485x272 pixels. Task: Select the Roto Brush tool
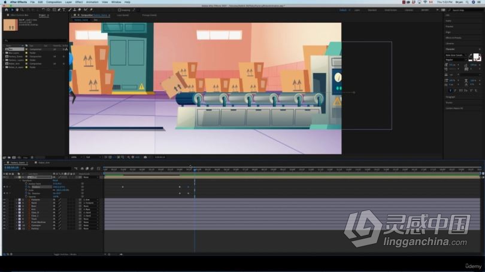pos(86,10)
